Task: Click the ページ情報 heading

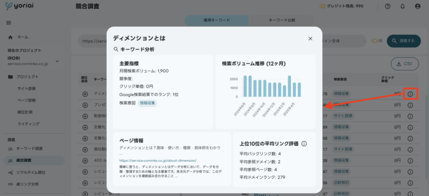Action: coord(131,140)
